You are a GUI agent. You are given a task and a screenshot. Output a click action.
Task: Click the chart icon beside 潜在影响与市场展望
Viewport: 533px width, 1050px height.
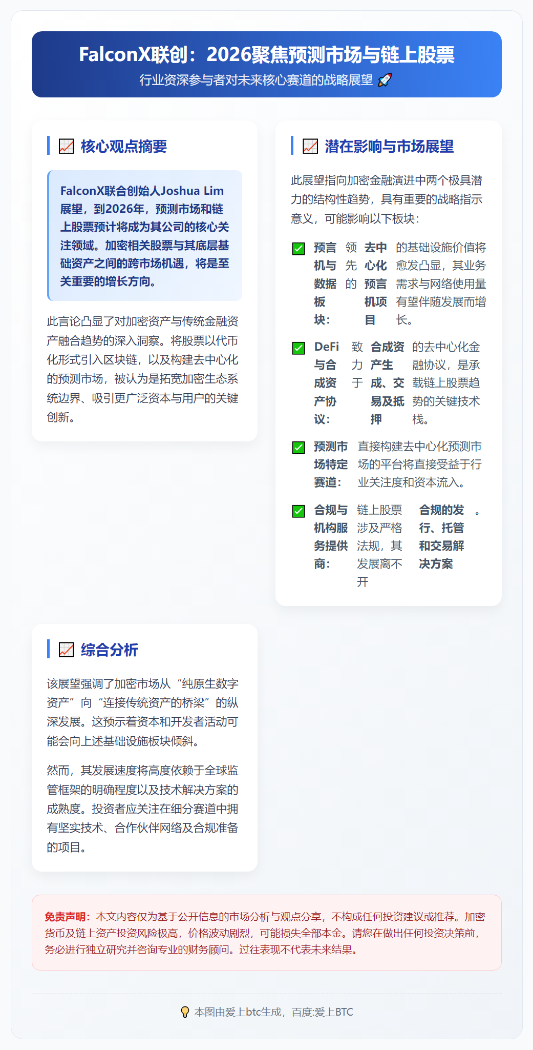pyautogui.click(x=310, y=147)
